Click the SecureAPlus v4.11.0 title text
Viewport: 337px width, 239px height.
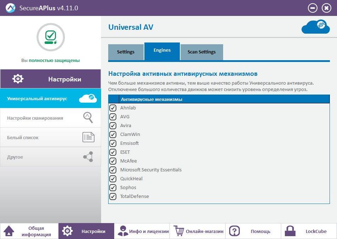pyautogui.click(x=49, y=8)
